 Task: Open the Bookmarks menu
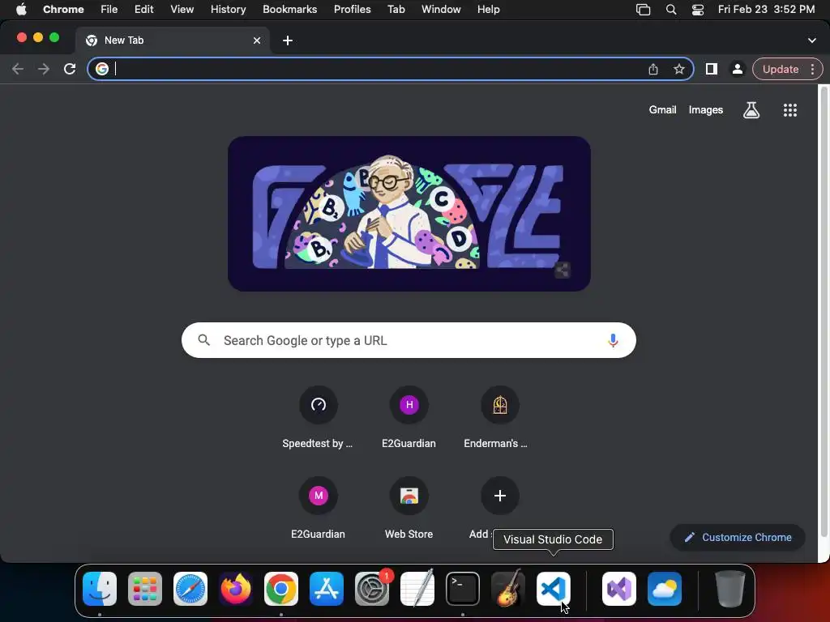(289, 10)
